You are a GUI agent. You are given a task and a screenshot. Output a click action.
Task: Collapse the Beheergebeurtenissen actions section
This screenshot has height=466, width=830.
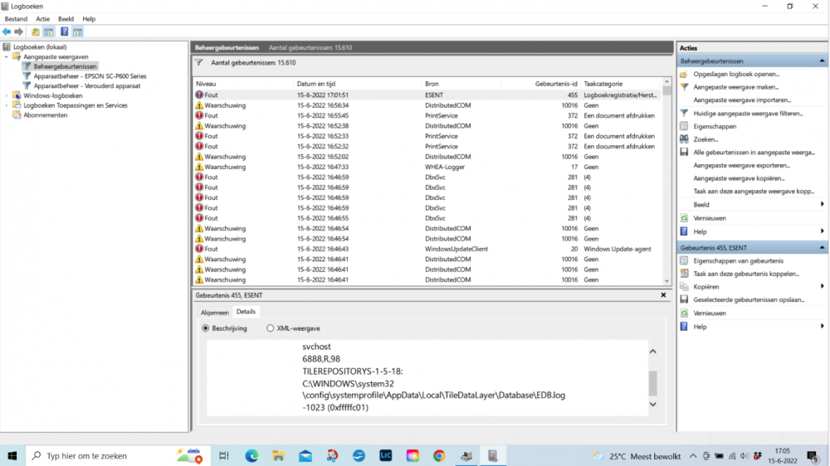822,61
